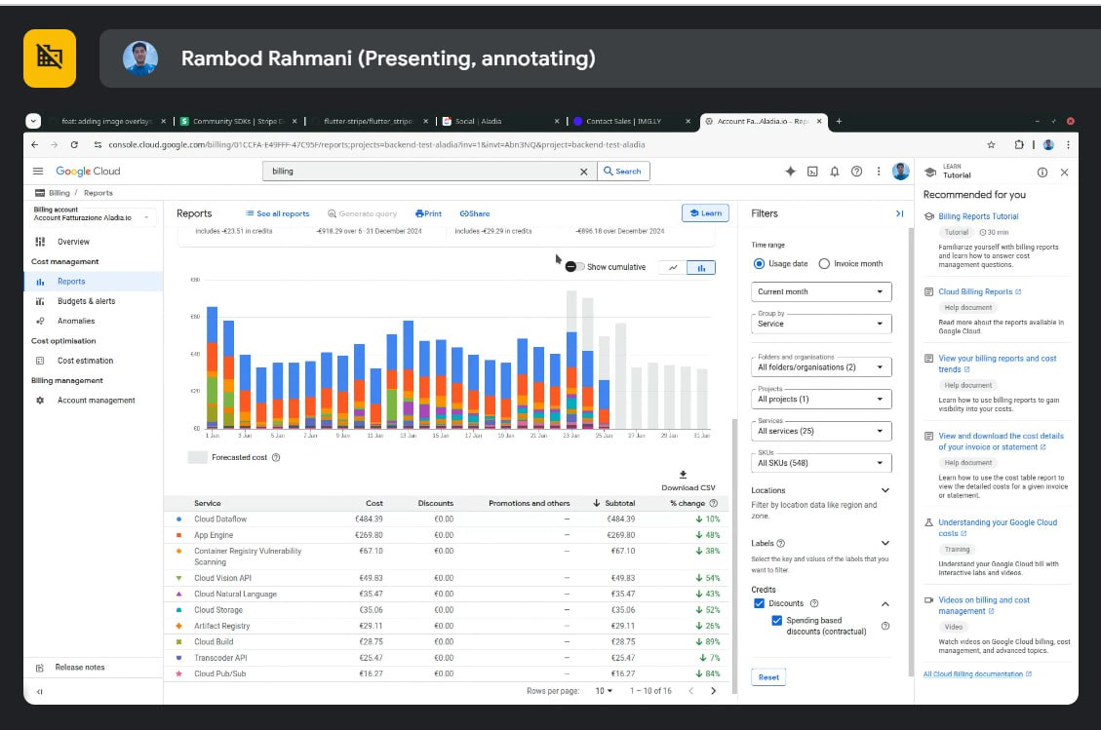Open a new browser tab with plus

[x=839, y=122]
